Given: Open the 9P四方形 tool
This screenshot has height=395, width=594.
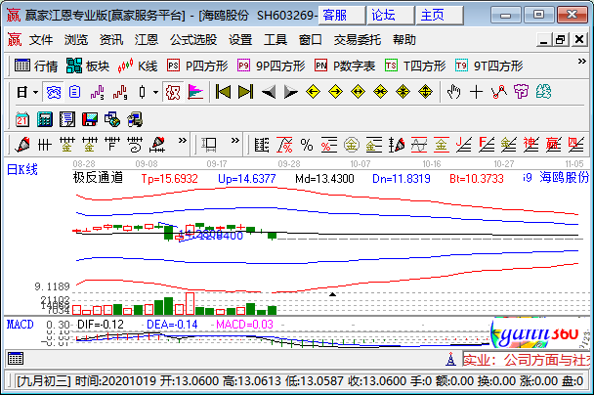Looking at the screenshot, I should pyautogui.click(x=272, y=66).
